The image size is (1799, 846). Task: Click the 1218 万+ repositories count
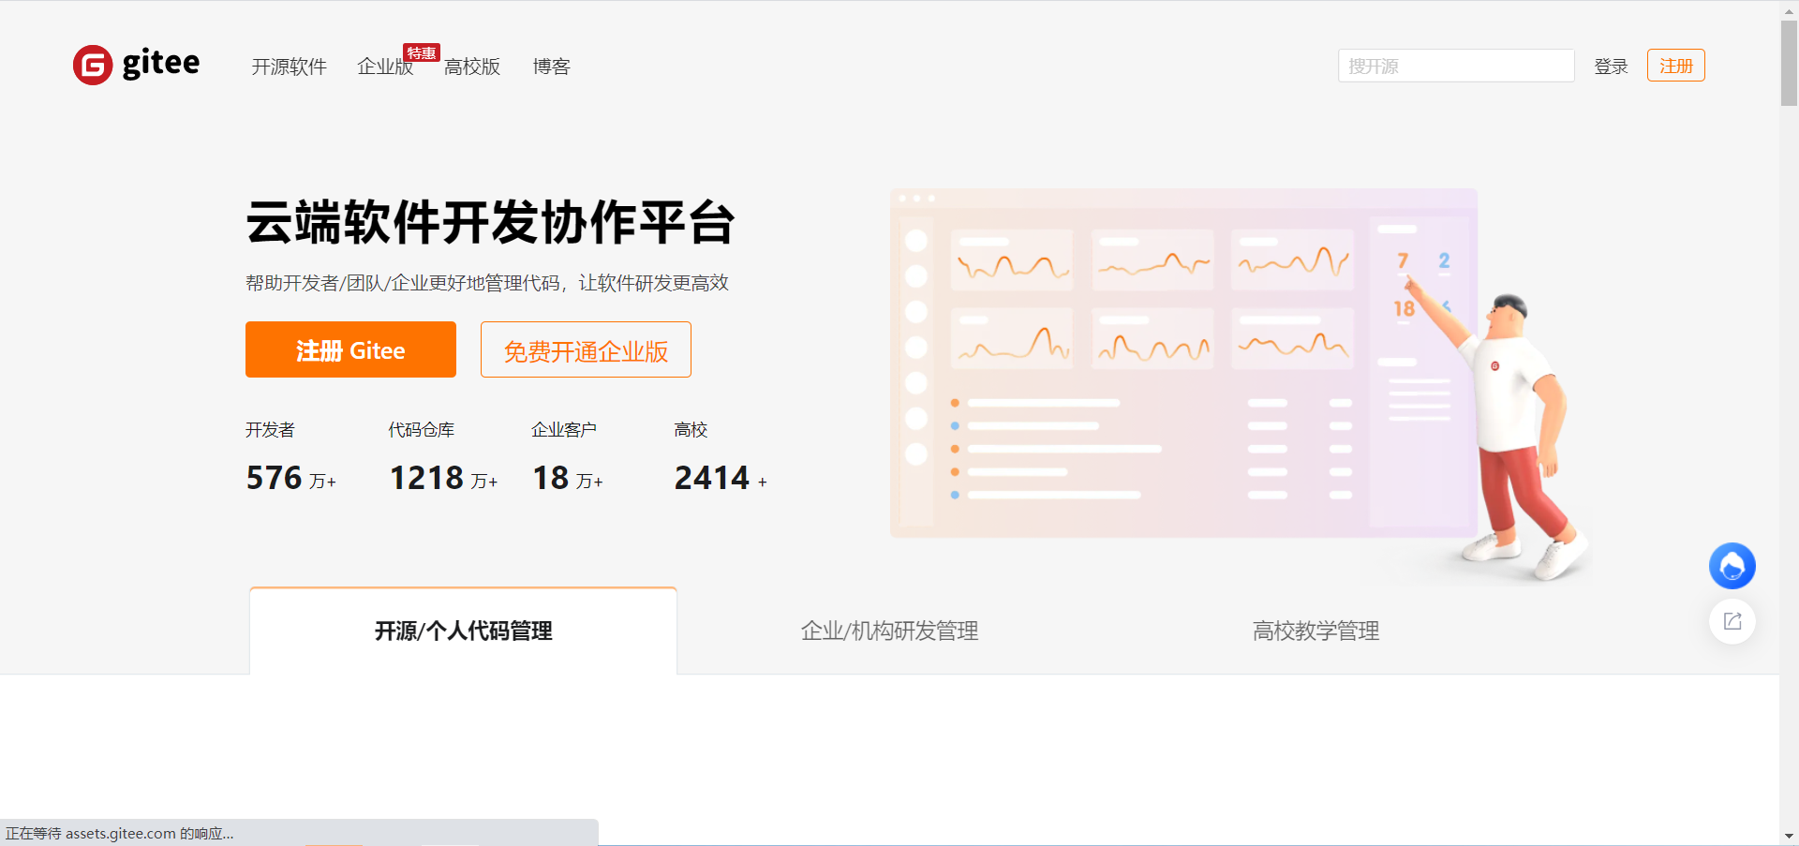pyautogui.click(x=443, y=478)
